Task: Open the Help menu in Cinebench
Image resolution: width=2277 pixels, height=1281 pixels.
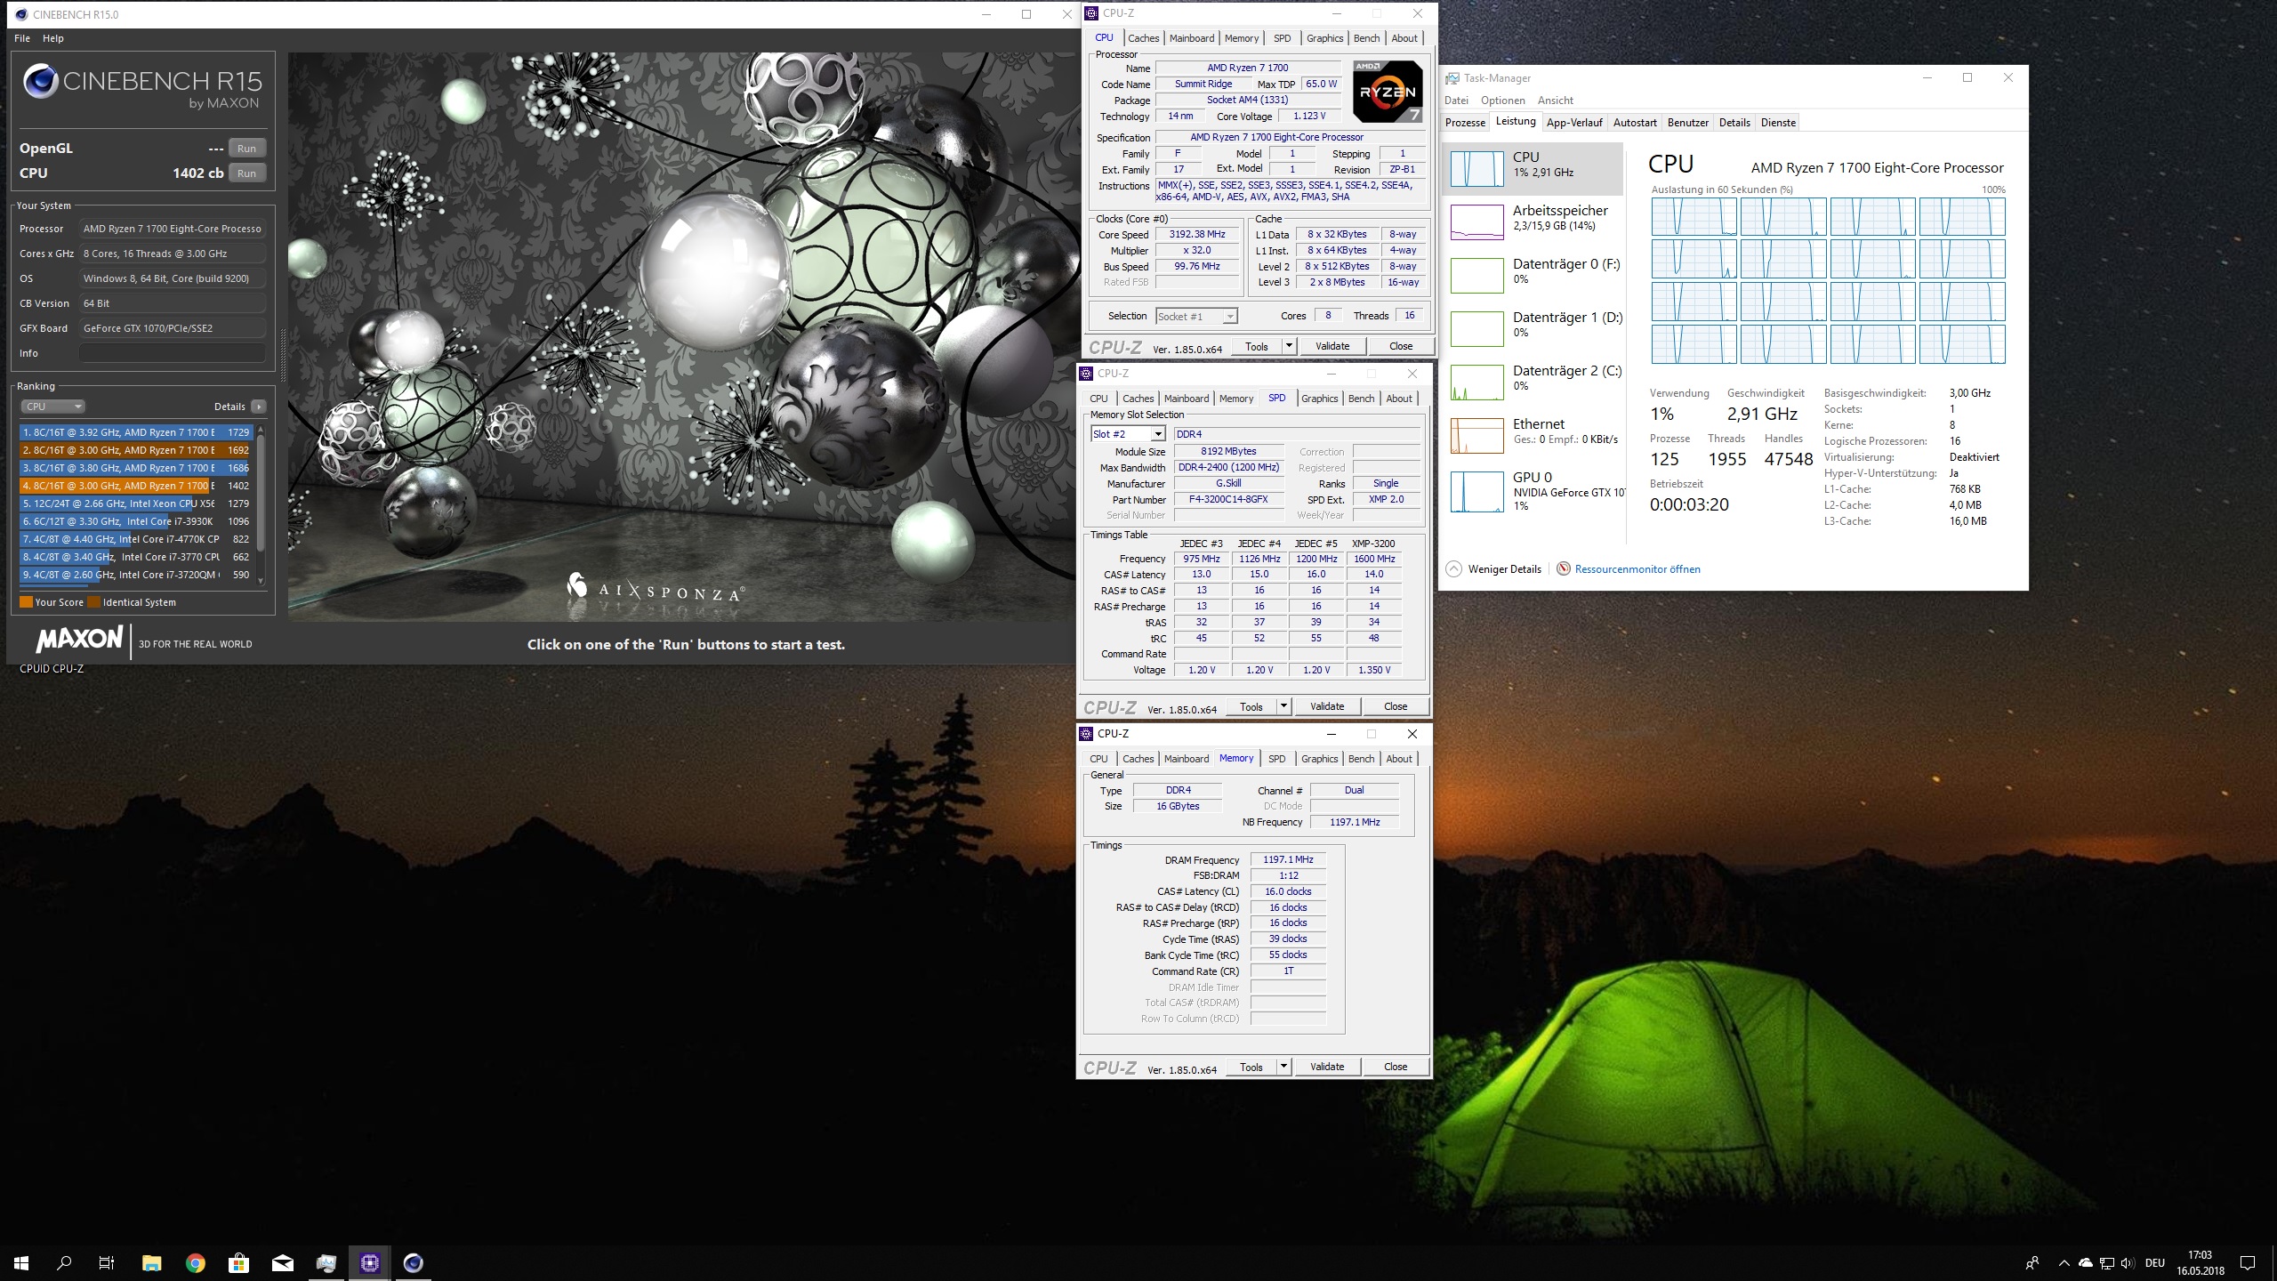Action: (53, 38)
